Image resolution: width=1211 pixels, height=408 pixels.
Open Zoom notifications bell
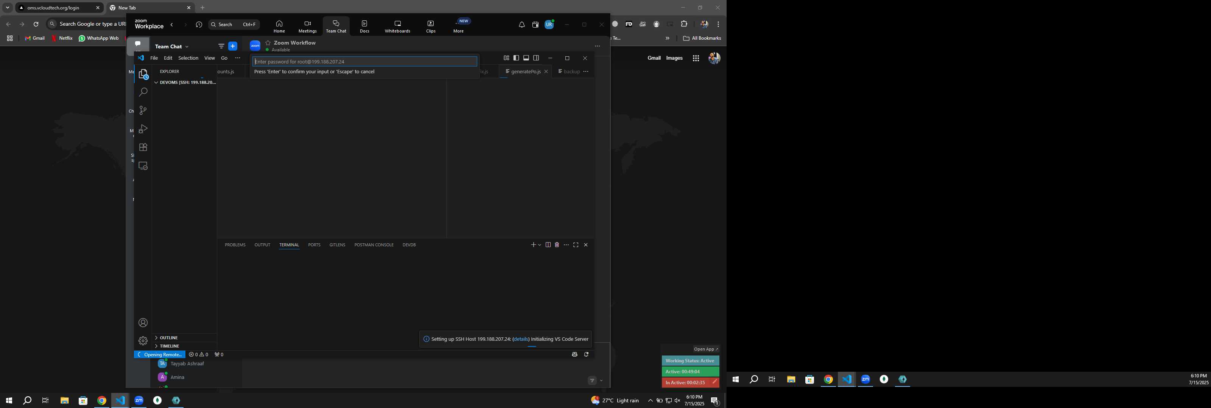[x=522, y=25]
